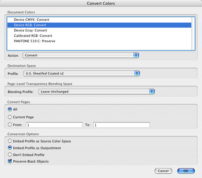Select Embed Profile as Source Color Space

tap(10, 141)
